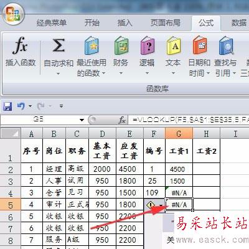Open Date and Time functions icon

[x=200, y=45]
